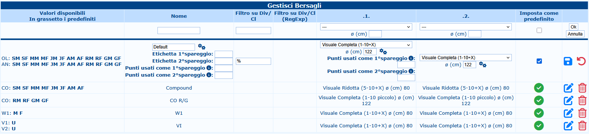Click the Nome column header
The image size is (589, 134).
click(179, 16)
